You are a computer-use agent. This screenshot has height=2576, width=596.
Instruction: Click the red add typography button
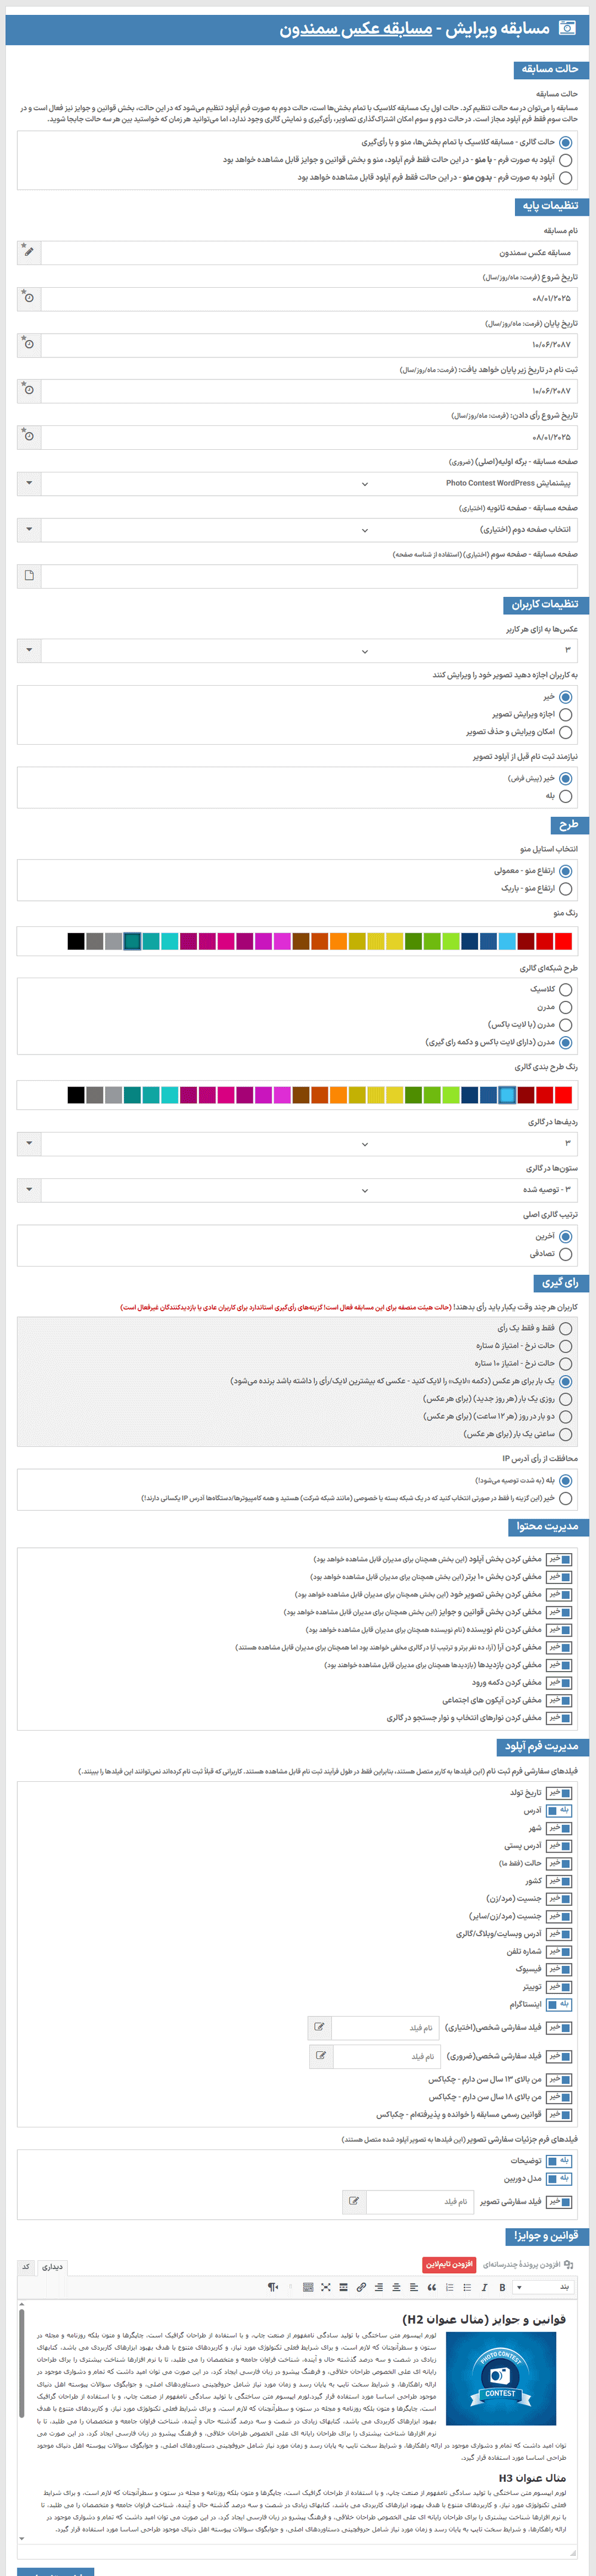pos(449,2264)
